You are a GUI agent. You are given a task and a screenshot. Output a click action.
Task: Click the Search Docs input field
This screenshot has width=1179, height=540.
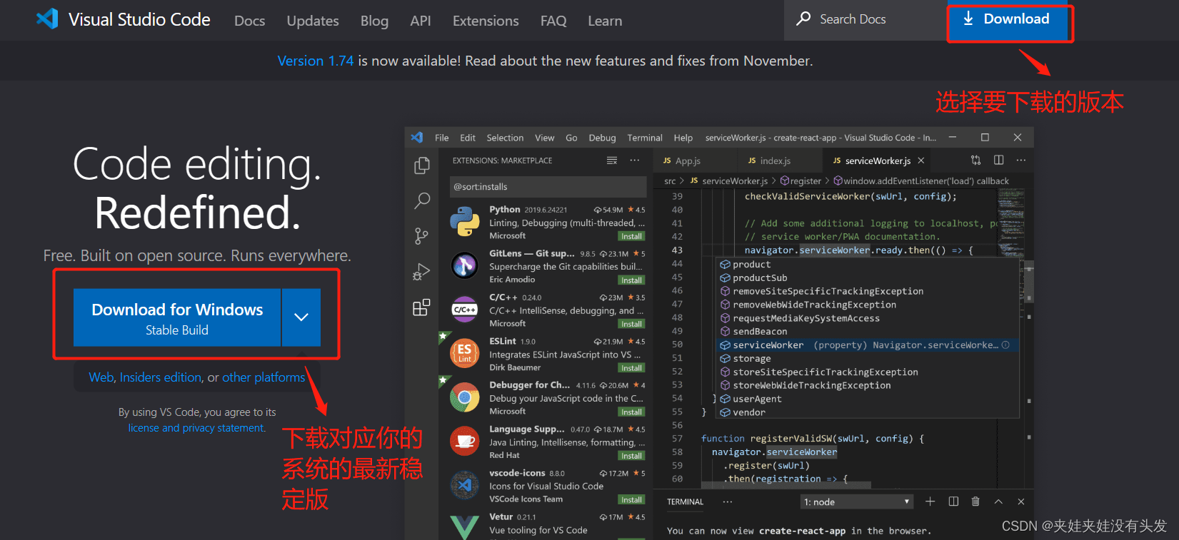(x=864, y=19)
